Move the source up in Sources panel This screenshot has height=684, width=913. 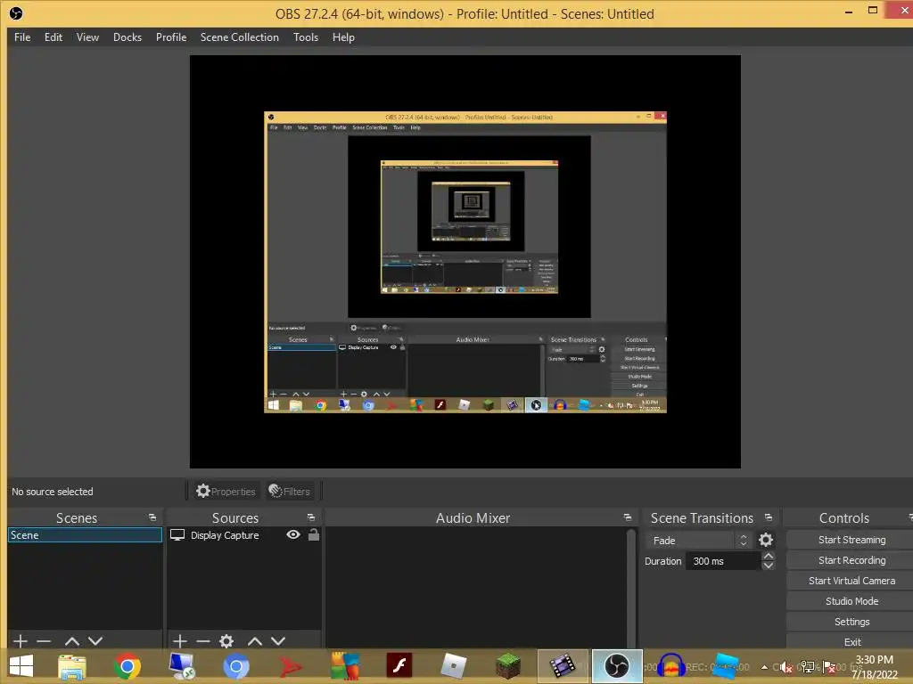254,641
